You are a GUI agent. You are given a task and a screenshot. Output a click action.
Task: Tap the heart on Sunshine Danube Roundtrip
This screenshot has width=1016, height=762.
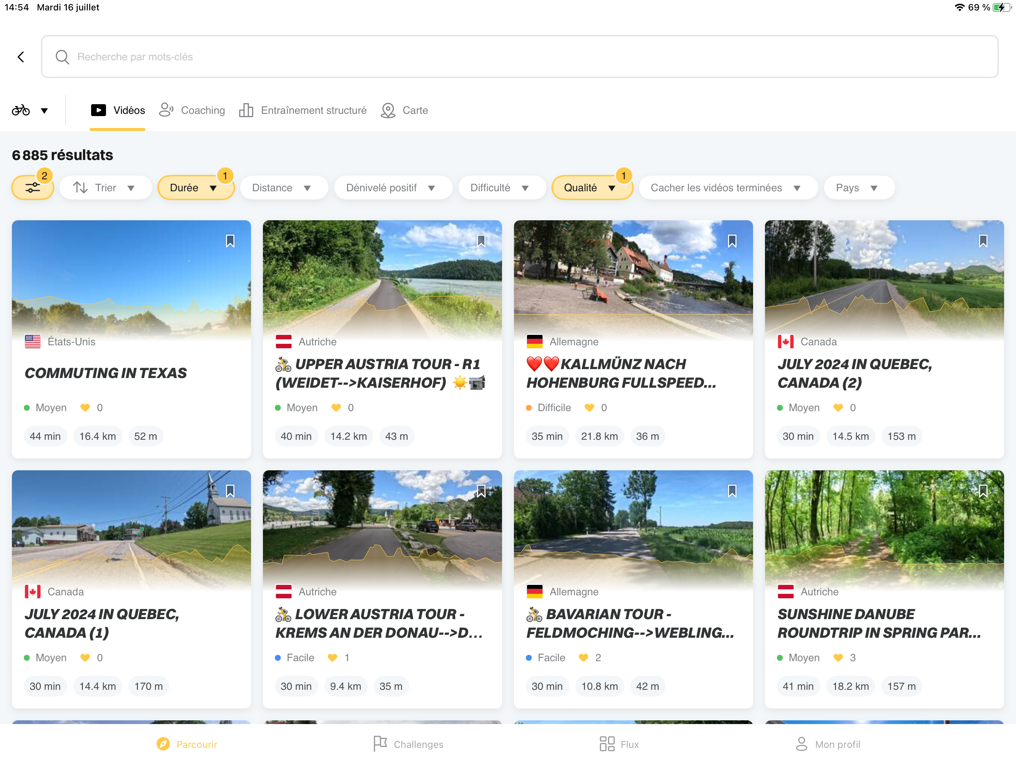(x=838, y=658)
